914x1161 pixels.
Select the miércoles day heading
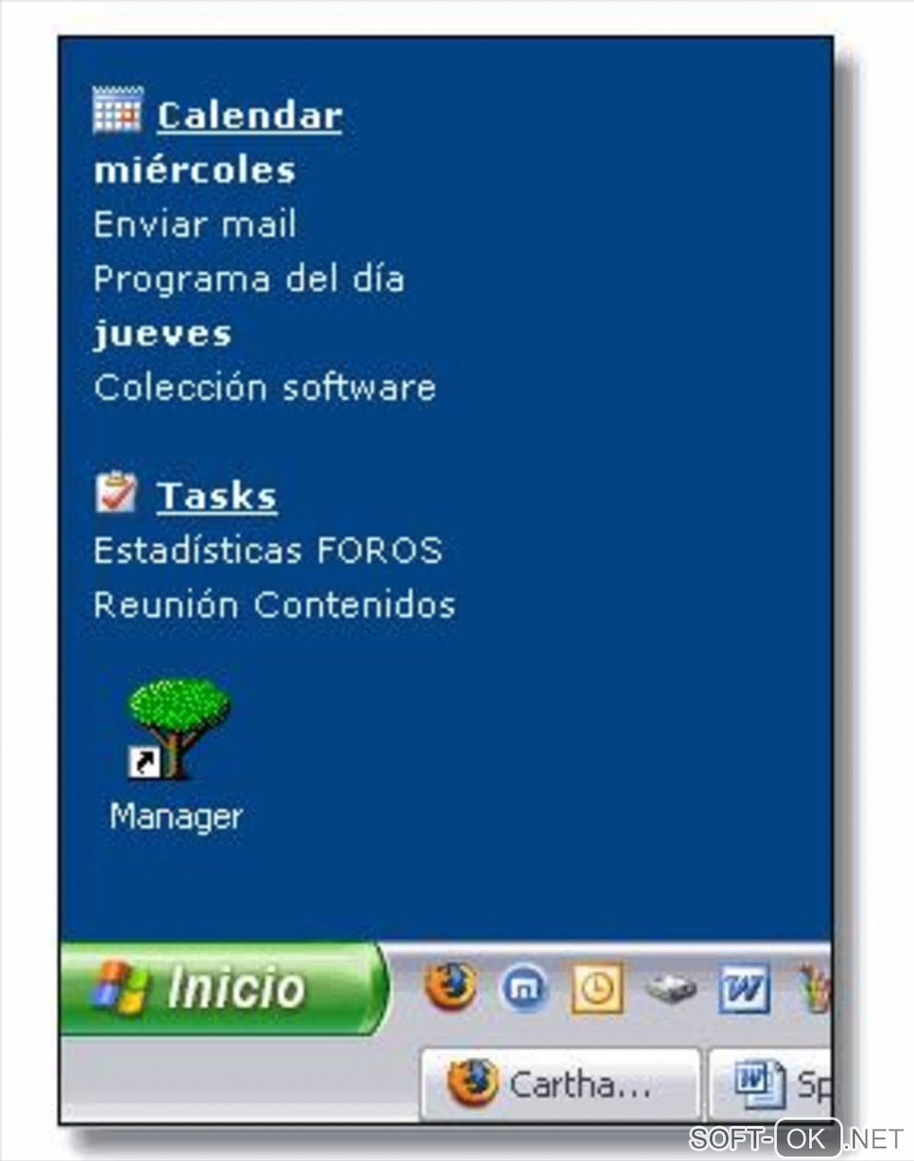point(194,169)
